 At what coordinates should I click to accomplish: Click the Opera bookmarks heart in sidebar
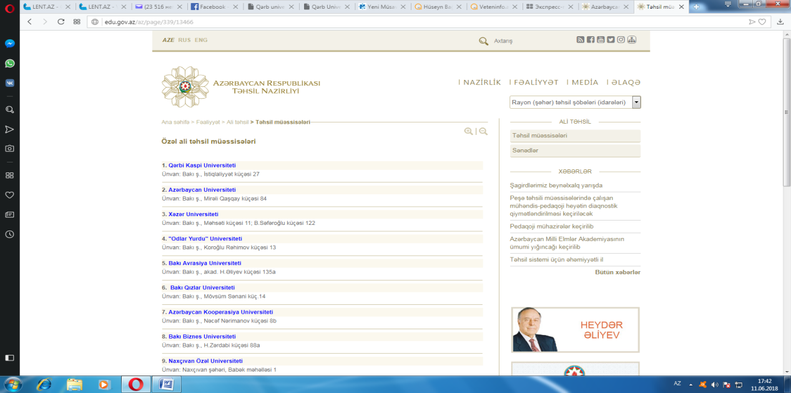(9, 195)
